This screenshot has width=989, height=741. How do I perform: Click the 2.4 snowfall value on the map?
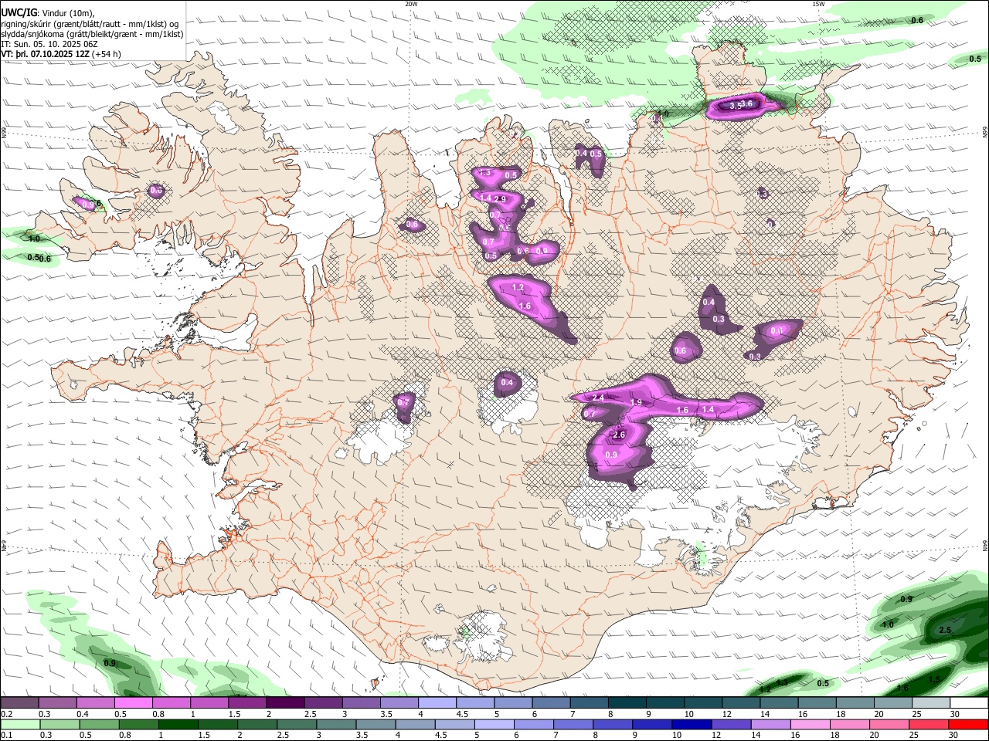click(597, 398)
